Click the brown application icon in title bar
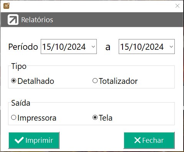Image resolution: width=184 pixels, height=152 pixels. [7, 6]
